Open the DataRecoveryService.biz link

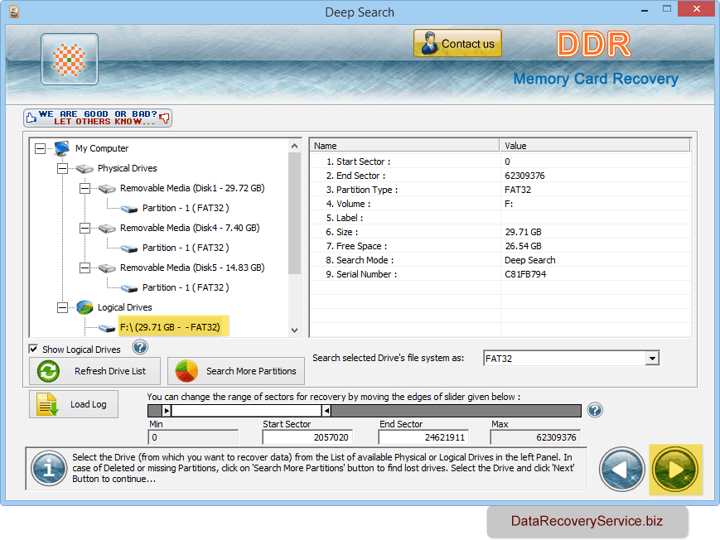(587, 521)
